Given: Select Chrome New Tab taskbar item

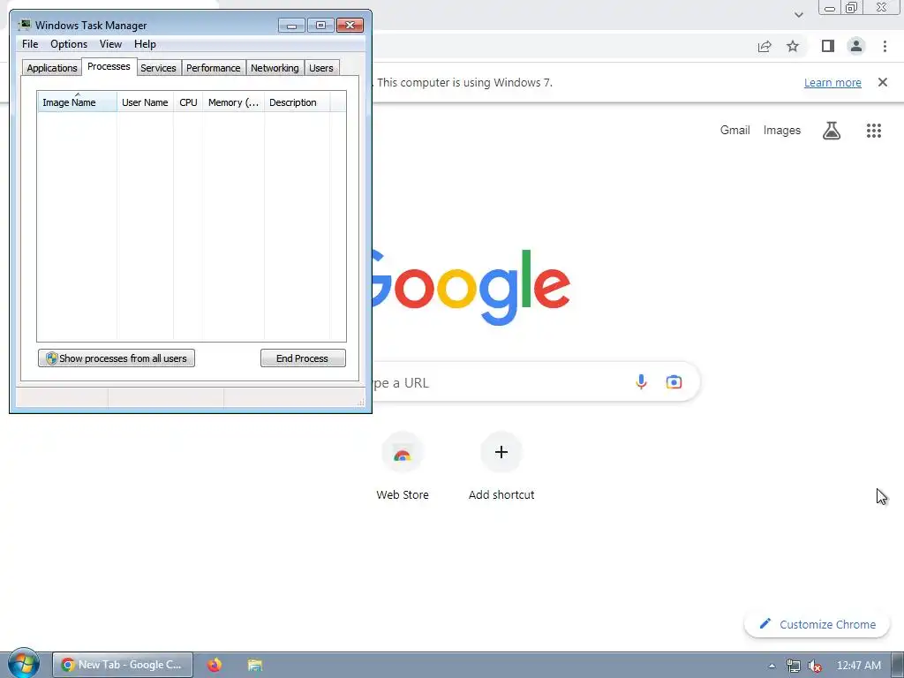Looking at the screenshot, I should pos(122,665).
